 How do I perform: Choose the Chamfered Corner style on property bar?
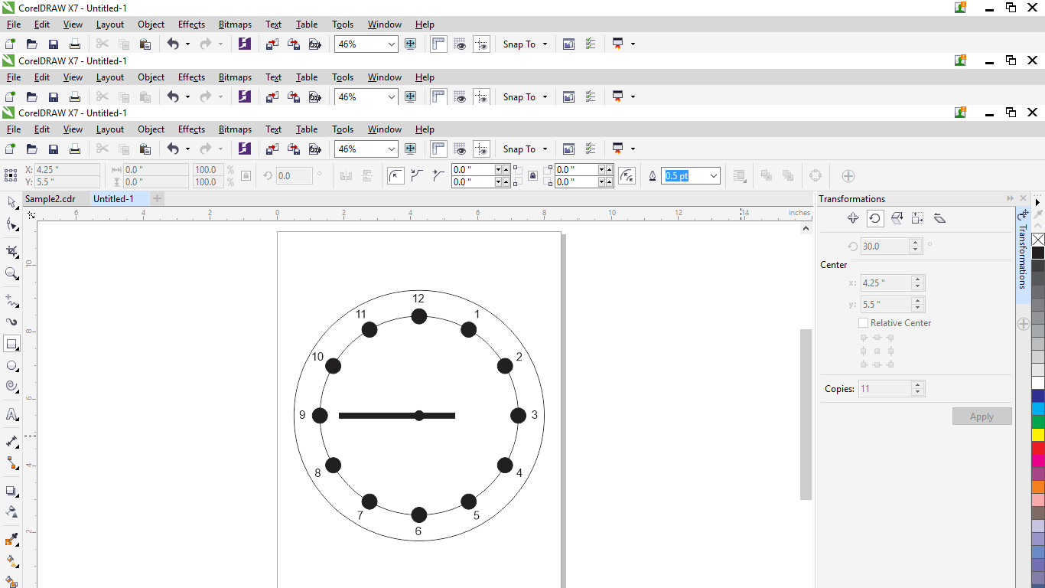point(438,176)
